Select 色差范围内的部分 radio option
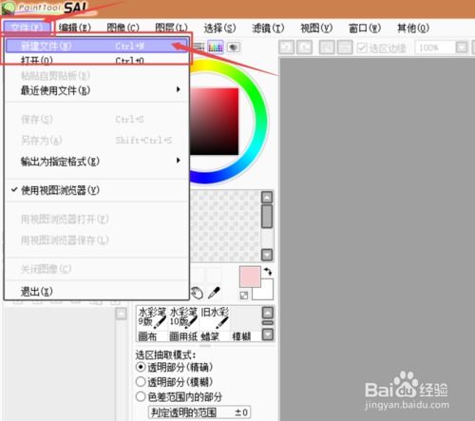475x421 pixels. (141, 396)
